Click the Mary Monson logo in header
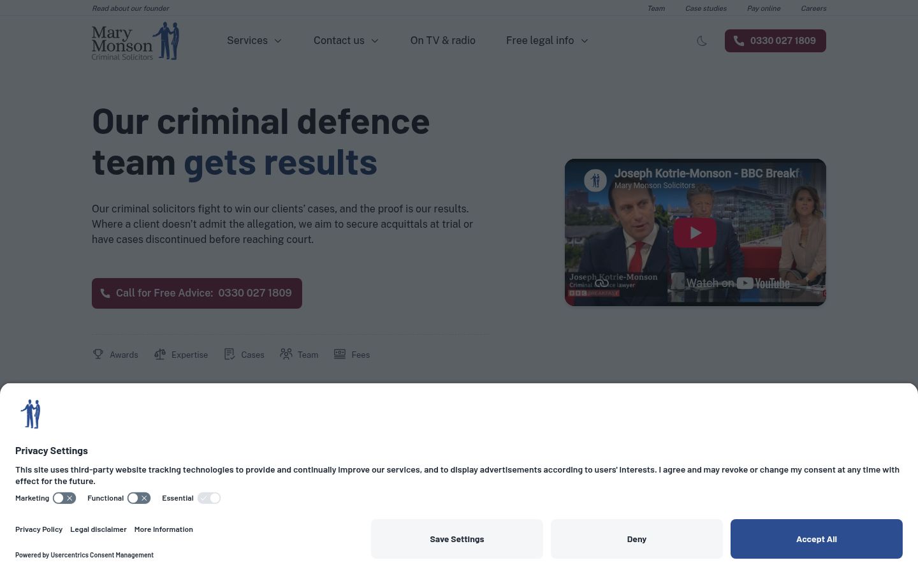This screenshot has width=918, height=574. 135,41
